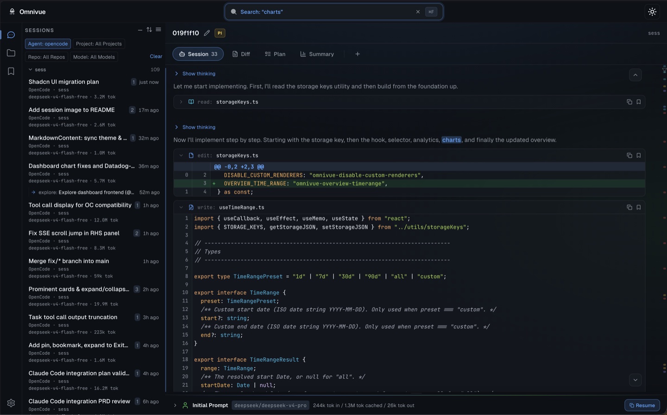
Task: Select Fix SSE scroll jump in RHS panel
Action: tap(94, 240)
